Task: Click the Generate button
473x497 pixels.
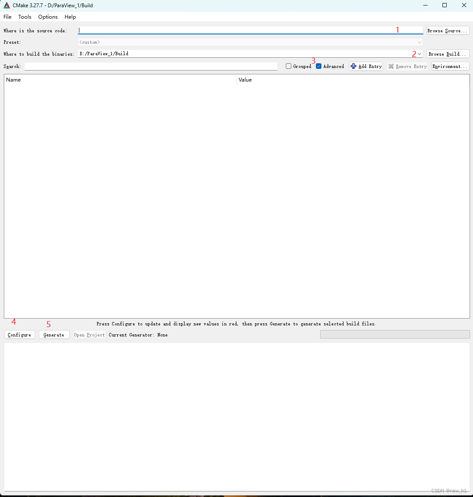Action: [x=54, y=335]
